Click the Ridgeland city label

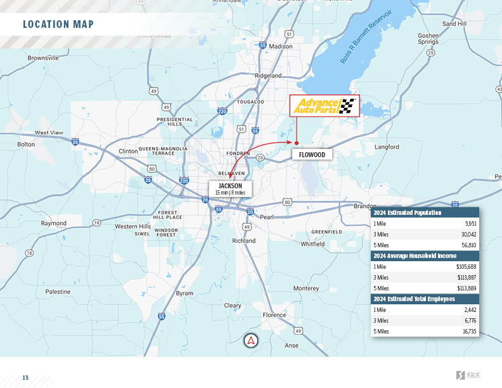coord(268,75)
